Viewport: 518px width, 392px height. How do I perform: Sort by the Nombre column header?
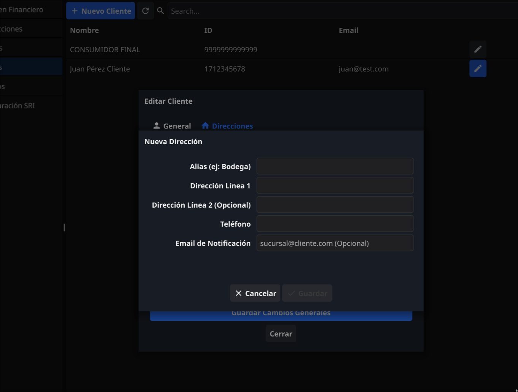tap(84, 30)
